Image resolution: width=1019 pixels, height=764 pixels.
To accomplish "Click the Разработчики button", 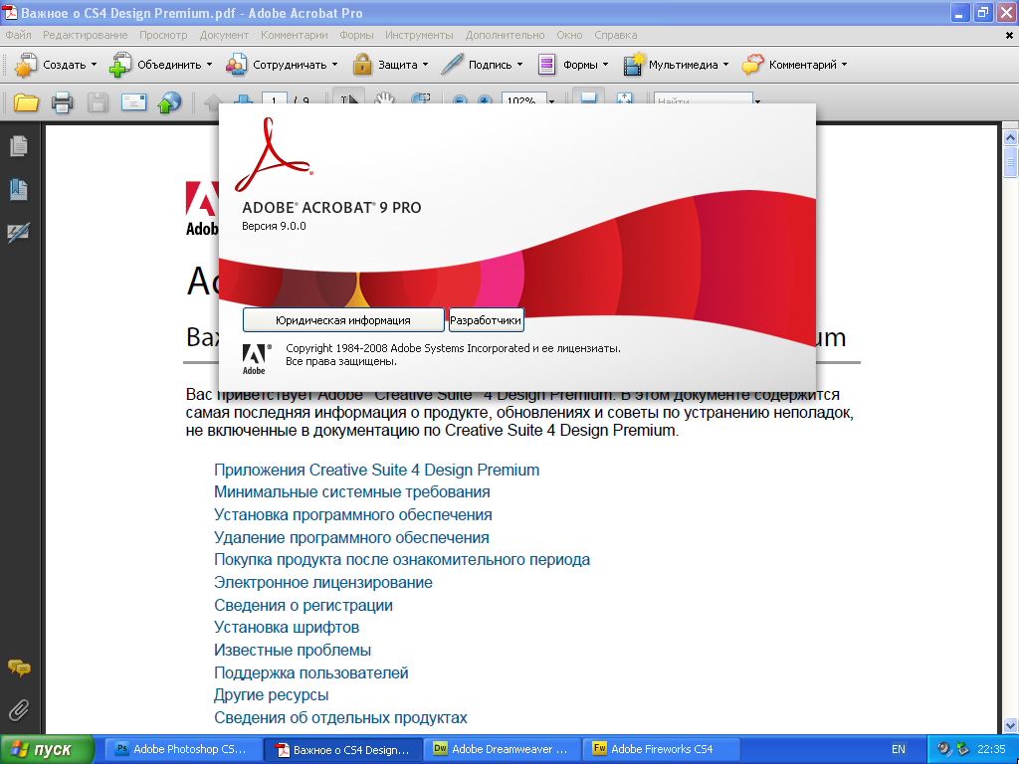I will coord(486,320).
